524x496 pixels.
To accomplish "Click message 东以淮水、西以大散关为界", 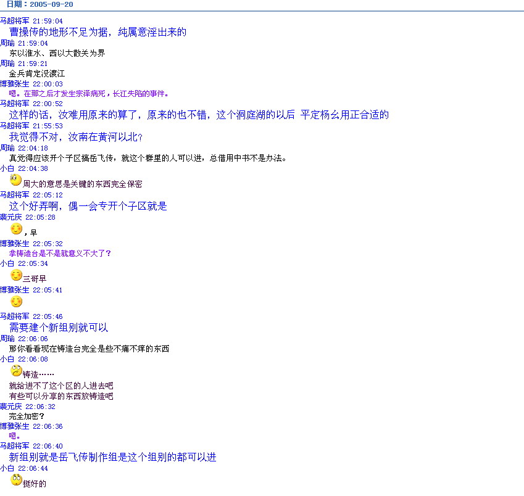I will (x=57, y=53).
